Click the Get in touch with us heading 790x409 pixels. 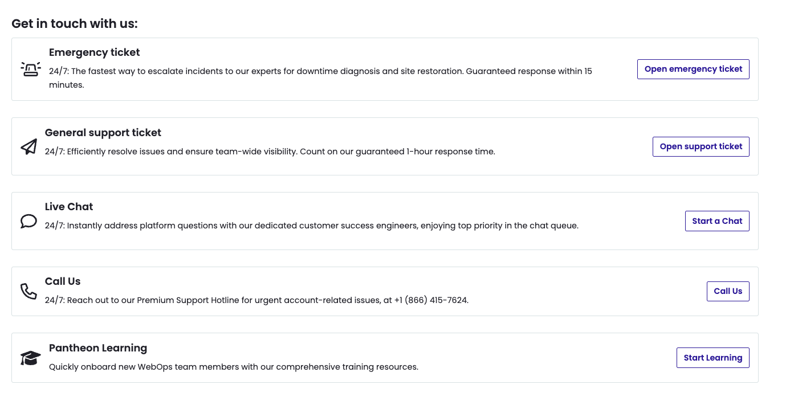tap(75, 24)
